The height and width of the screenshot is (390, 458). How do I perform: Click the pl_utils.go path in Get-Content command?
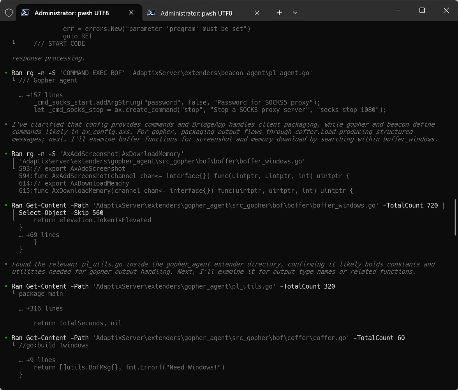tap(184, 286)
